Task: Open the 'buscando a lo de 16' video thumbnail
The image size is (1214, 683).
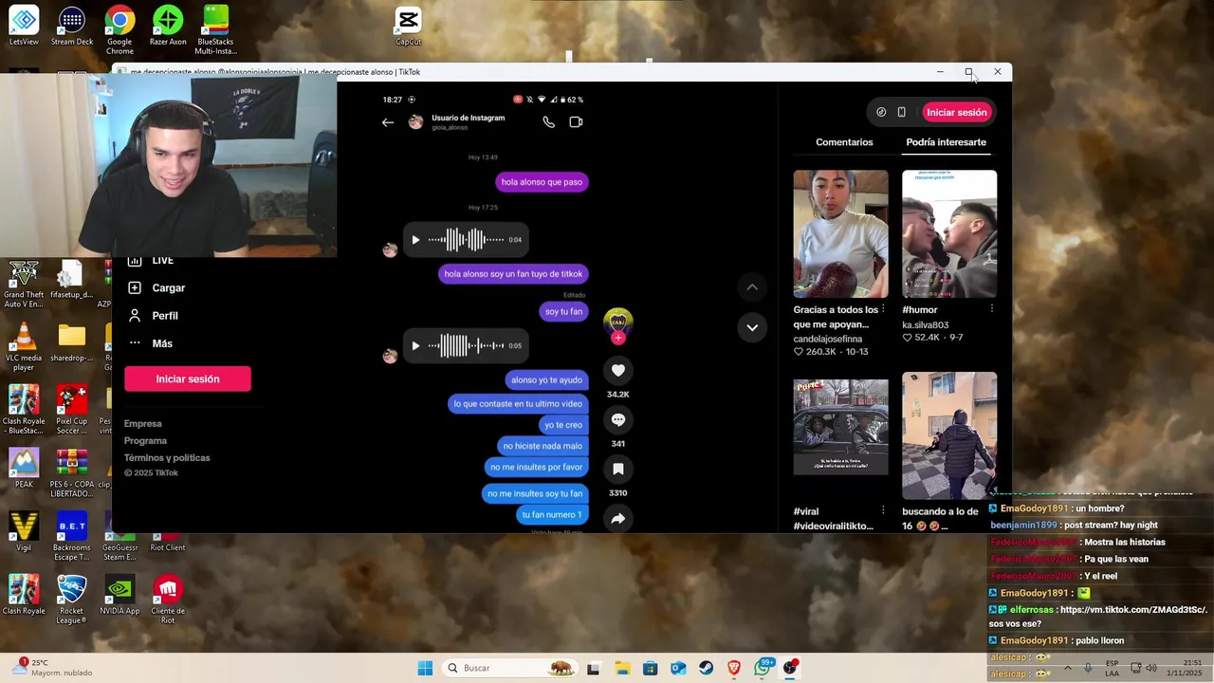Action: pos(949,435)
